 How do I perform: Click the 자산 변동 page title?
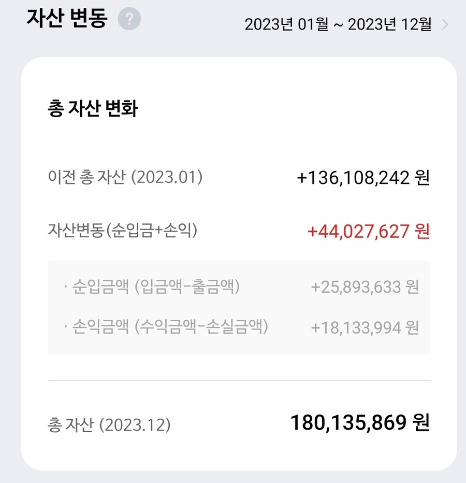tap(67, 19)
